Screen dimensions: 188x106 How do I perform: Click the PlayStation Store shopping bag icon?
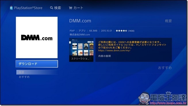(x=11, y=8)
